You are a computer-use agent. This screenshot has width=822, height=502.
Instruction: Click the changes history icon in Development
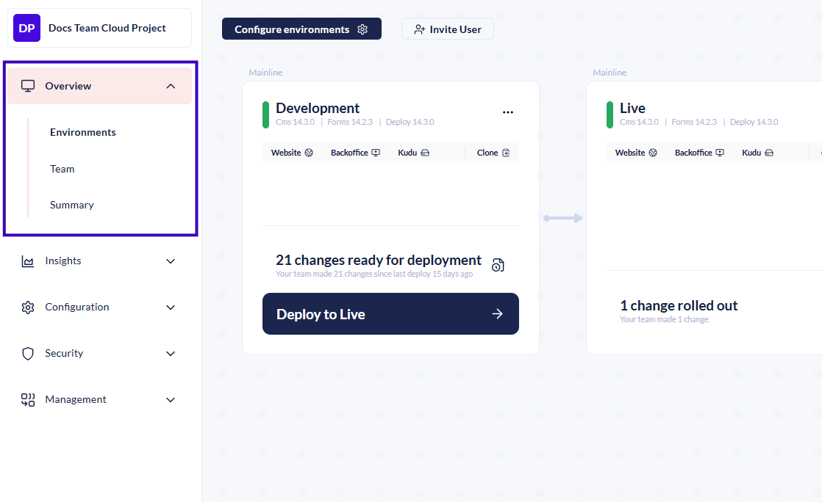click(x=498, y=265)
